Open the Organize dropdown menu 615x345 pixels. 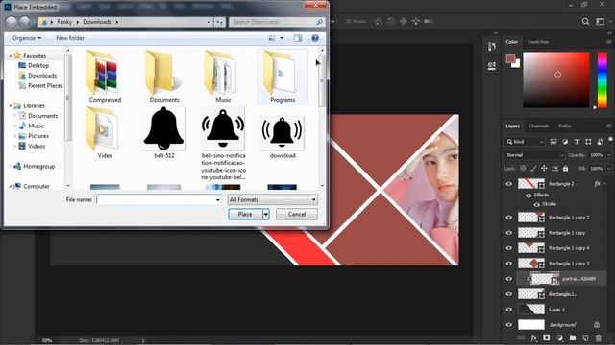click(27, 38)
